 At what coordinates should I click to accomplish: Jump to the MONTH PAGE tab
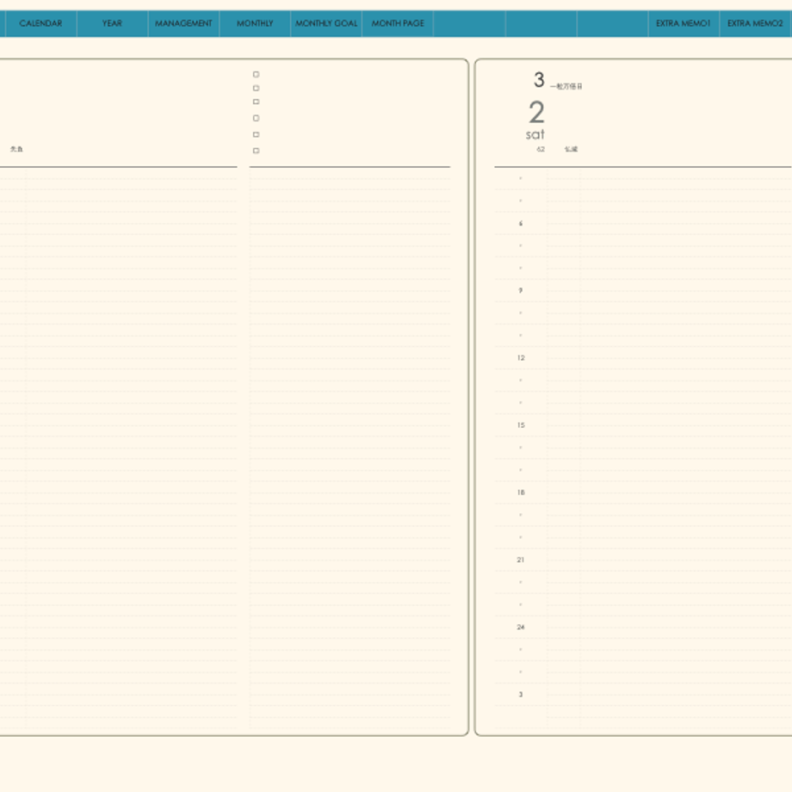tap(398, 23)
